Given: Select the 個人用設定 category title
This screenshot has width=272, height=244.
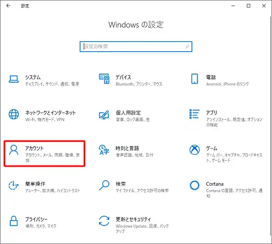Looking at the screenshot, I should click(x=128, y=113).
